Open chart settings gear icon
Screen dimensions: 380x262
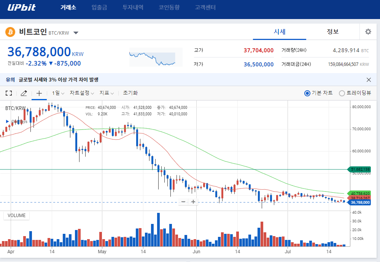(368, 32)
